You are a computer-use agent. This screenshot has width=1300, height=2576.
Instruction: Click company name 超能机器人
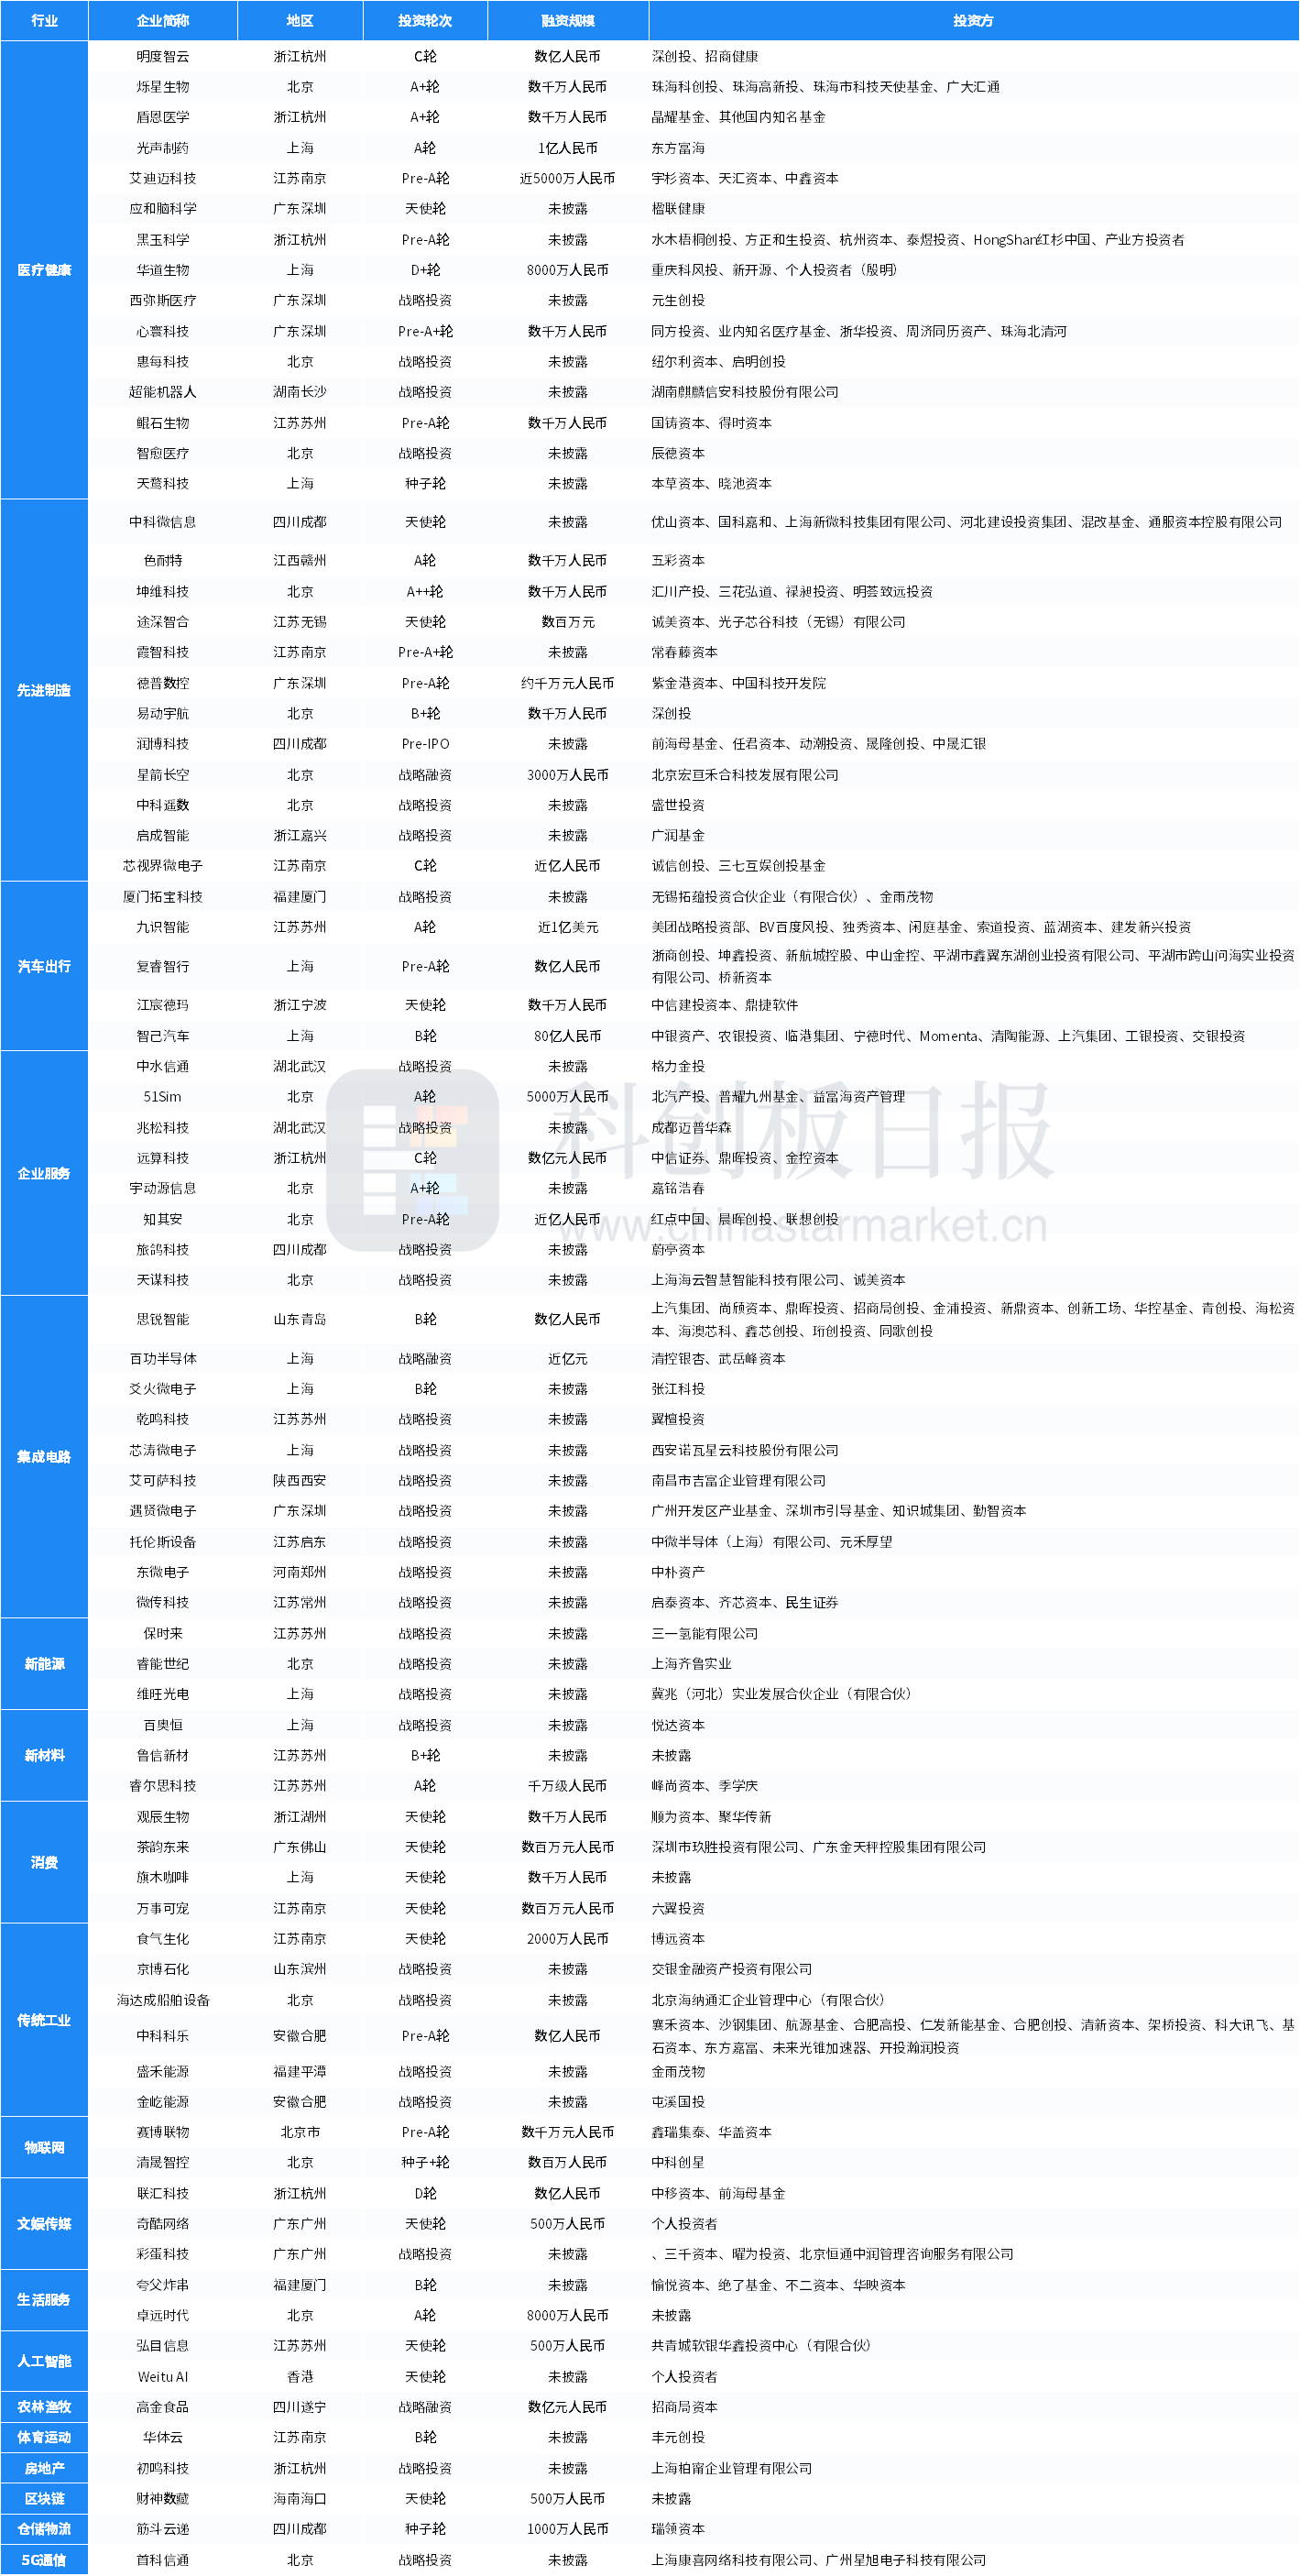[163, 392]
